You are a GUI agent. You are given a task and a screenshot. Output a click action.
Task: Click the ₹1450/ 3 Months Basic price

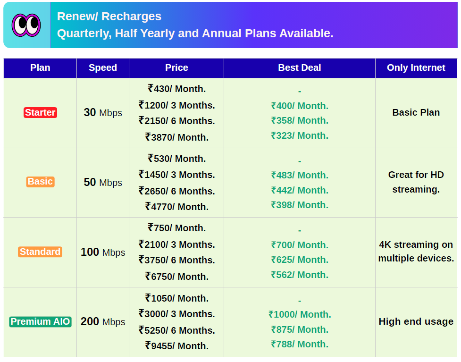point(176,175)
